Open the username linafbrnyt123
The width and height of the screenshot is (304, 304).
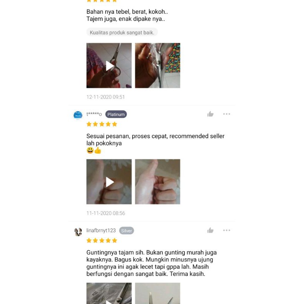[x=101, y=230]
